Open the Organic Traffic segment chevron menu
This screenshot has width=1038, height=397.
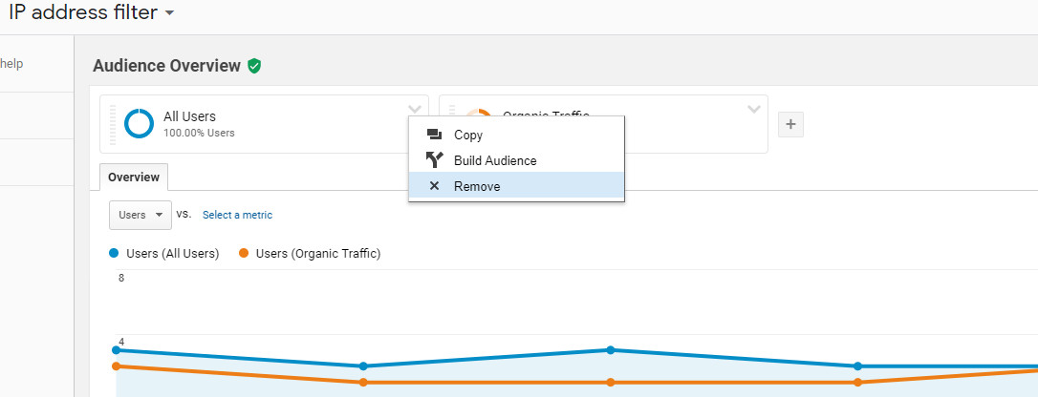(754, 109)
